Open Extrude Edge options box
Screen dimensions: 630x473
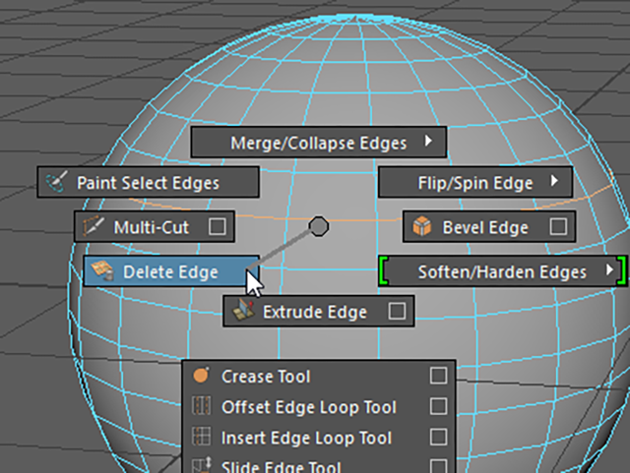397,311
